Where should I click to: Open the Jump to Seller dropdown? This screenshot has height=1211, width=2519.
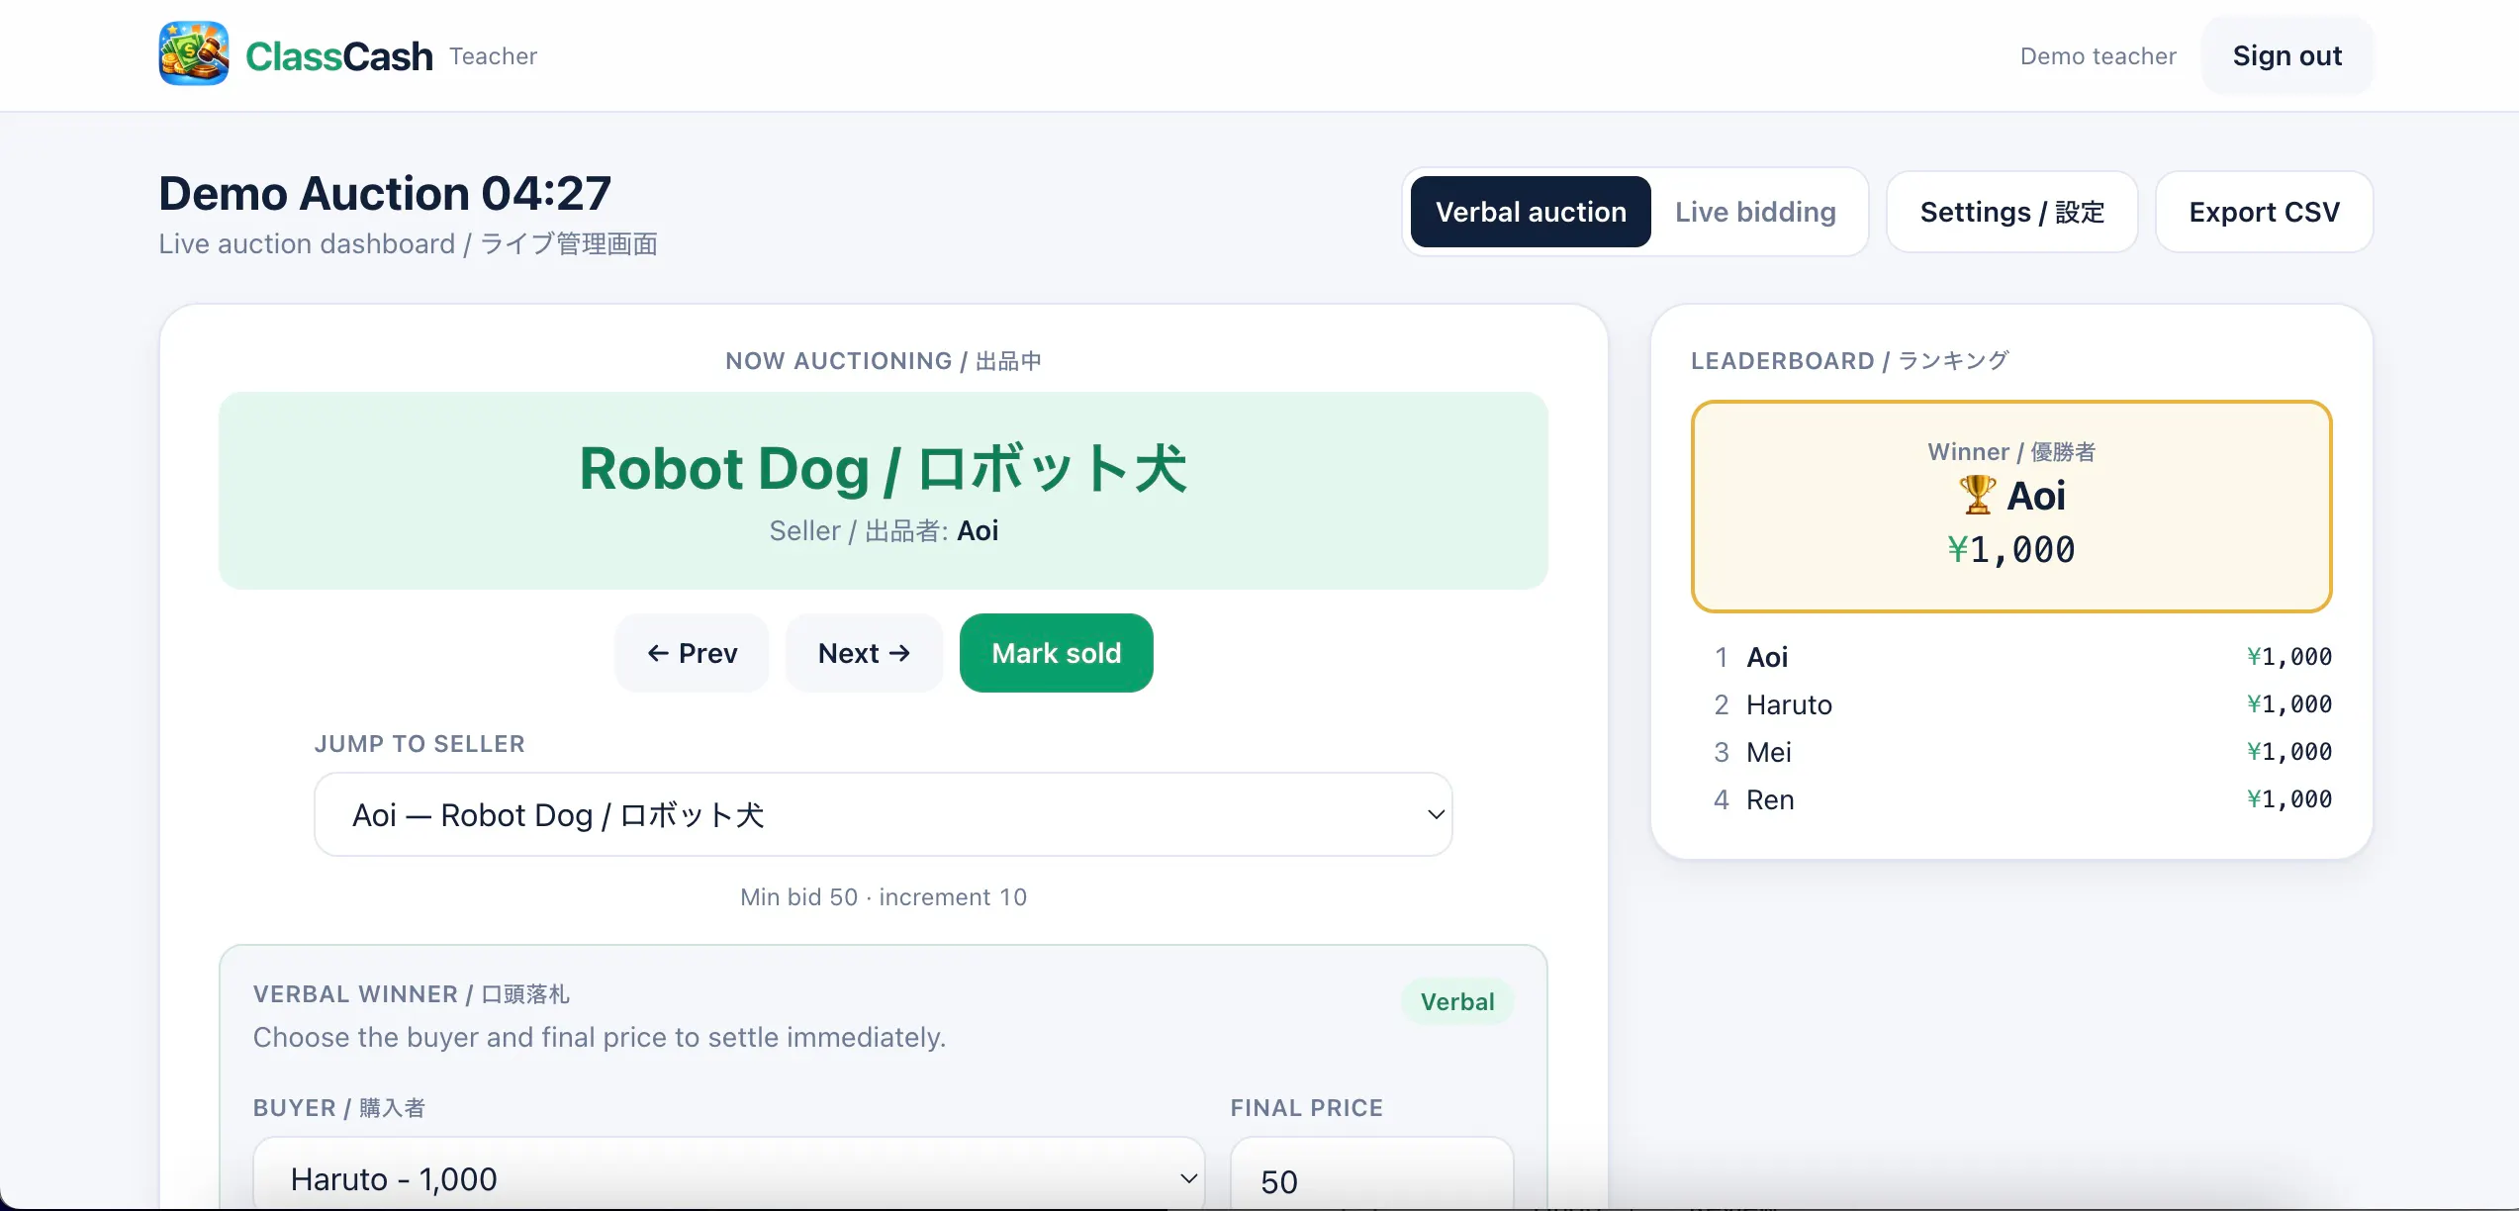click(x=884, y=814)
